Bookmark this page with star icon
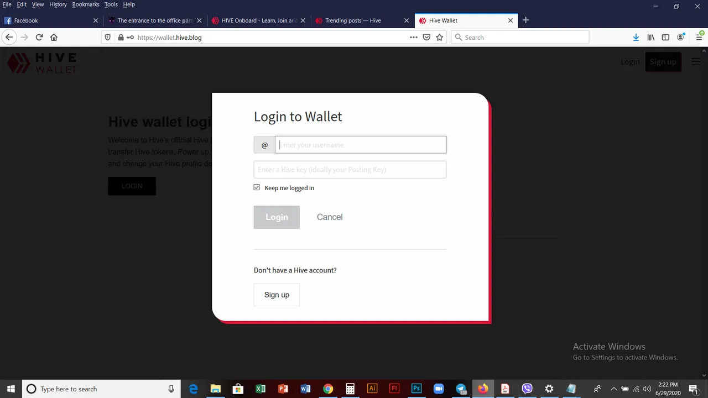This screenshot has width=708, height=398. tap(440, 37)
